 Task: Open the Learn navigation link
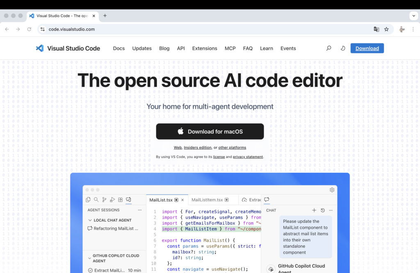tap(267, 48)
